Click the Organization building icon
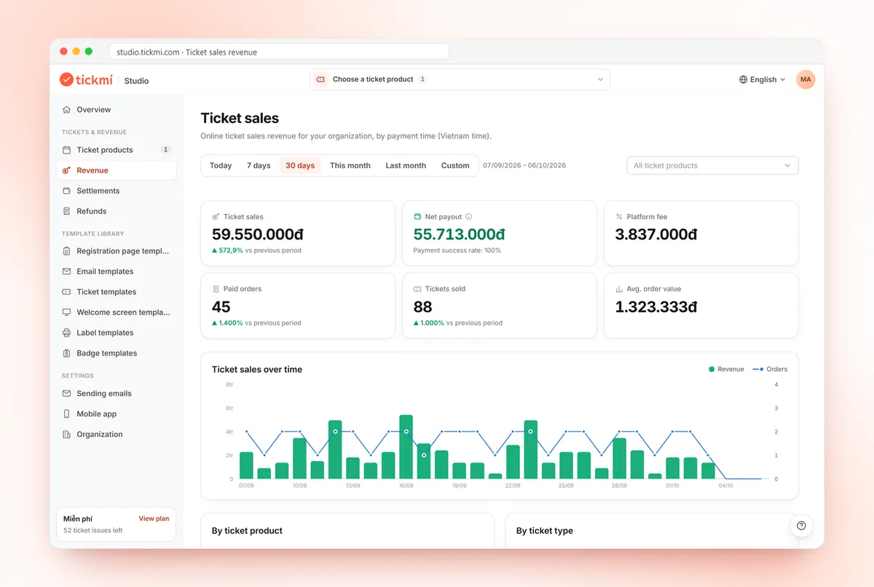Screen dimensions: 874x587 (67, 434)
